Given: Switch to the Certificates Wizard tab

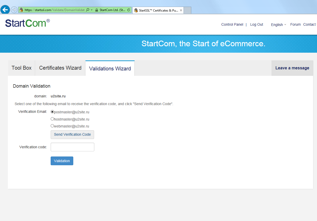Looking at the screenshot, I should [60, 68].
